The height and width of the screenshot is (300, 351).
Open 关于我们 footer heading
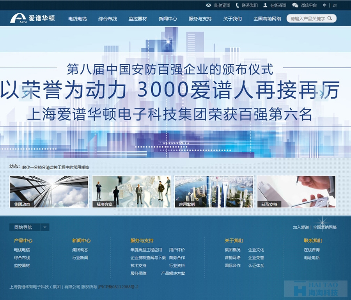(x=234, y=240)
